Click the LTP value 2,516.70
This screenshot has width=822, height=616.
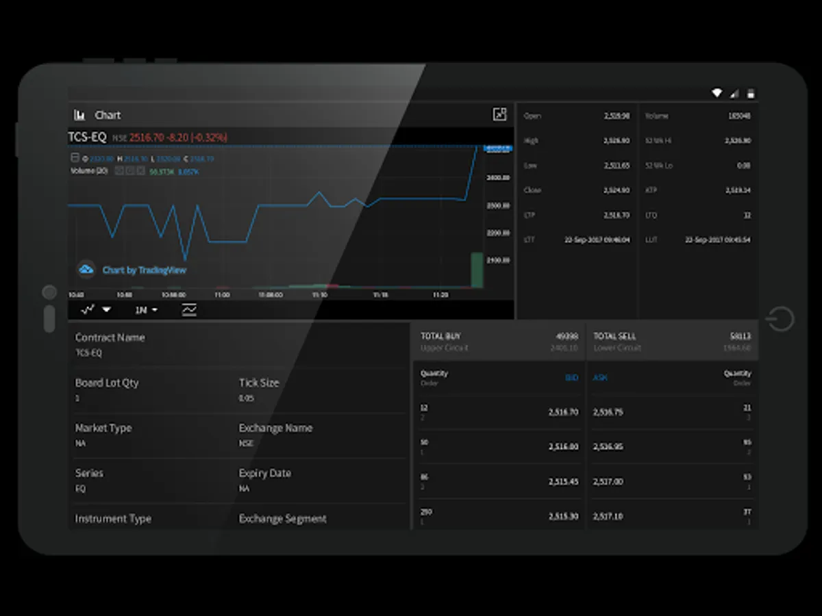(616, 215)
